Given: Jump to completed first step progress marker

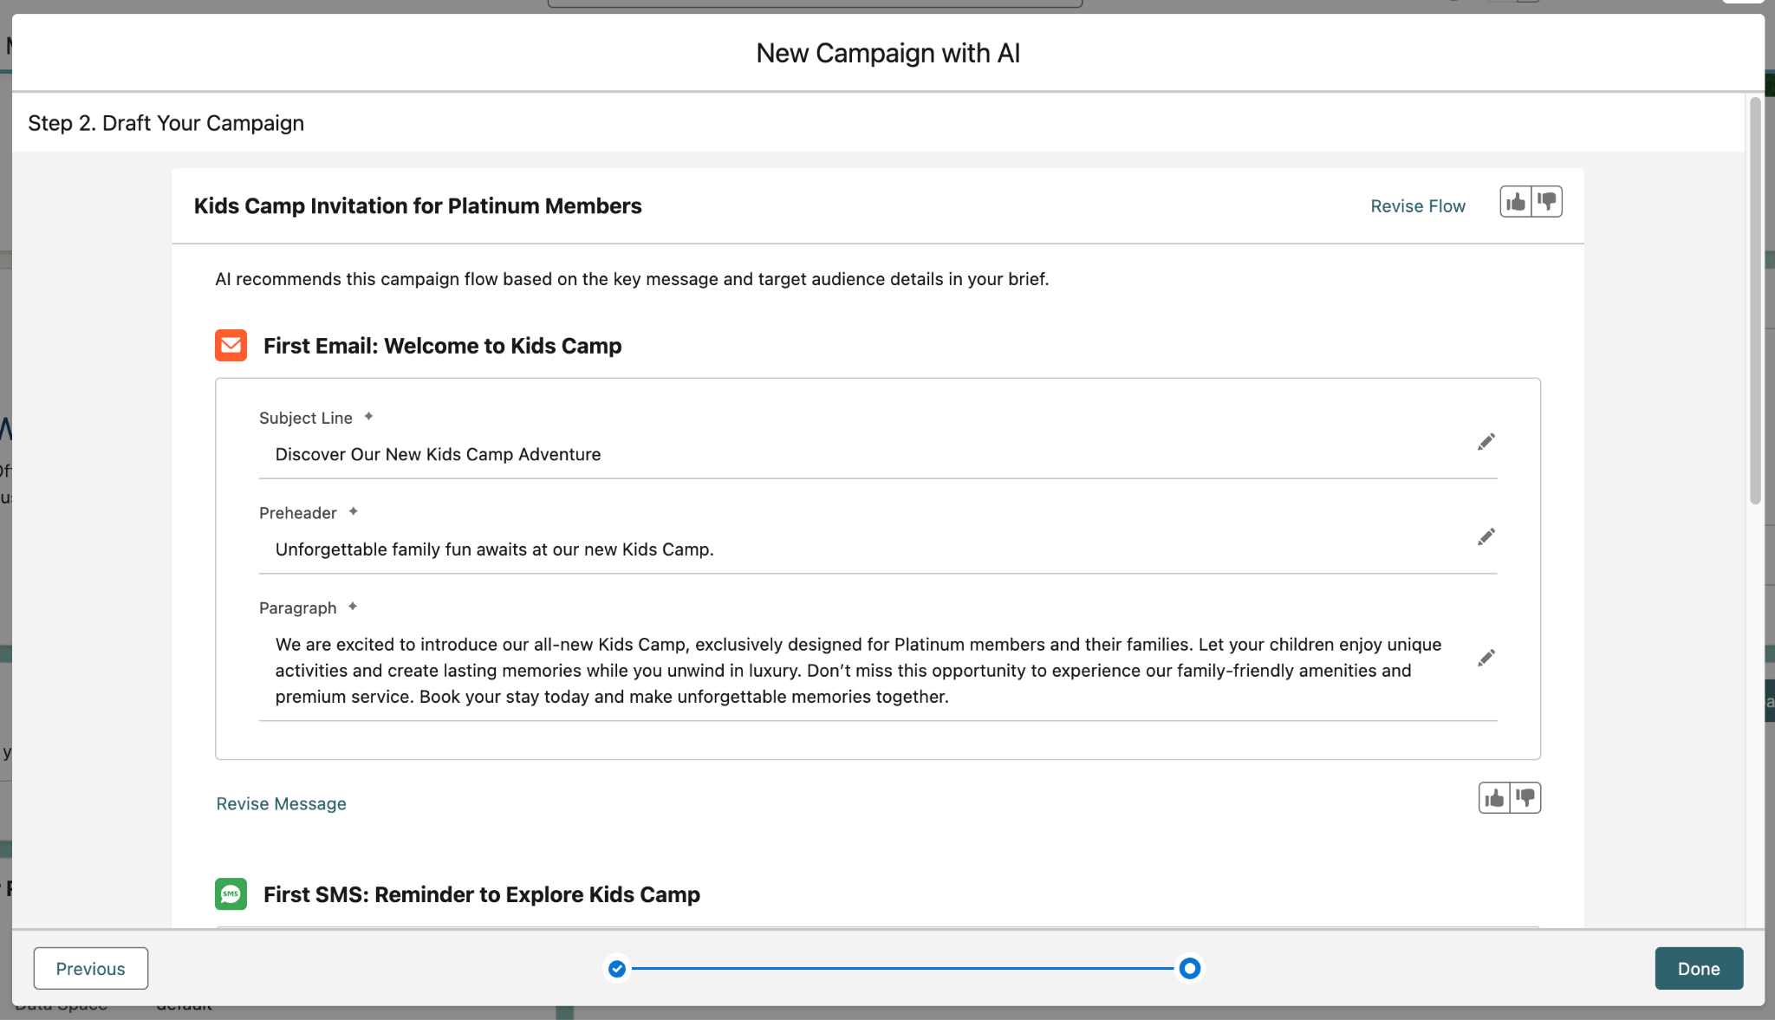Looking at the screenshot, I should [x=617, y=968].
